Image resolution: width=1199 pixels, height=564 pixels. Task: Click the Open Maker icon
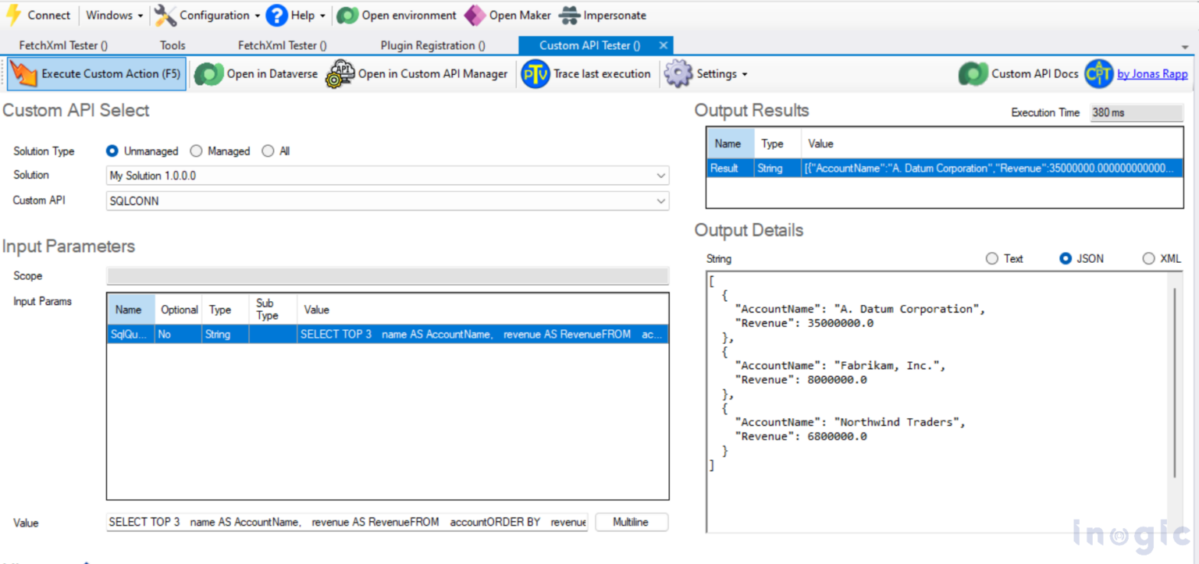(474, 16)
